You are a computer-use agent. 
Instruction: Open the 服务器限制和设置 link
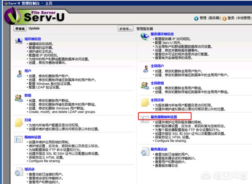click(x=164, y=117)
